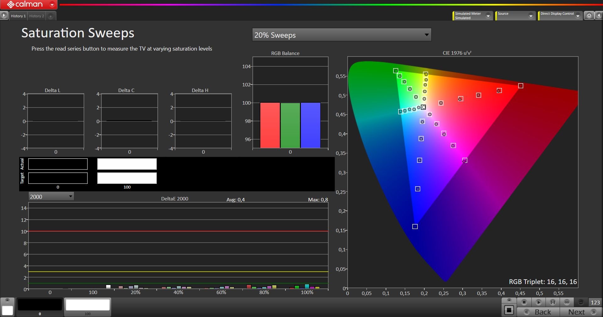Toggle the 123 numeric display button
Screen dimensions: 603x317
595,302
